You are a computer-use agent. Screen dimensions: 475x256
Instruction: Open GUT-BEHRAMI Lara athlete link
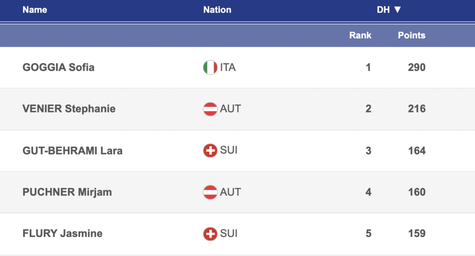coord(72,151)
